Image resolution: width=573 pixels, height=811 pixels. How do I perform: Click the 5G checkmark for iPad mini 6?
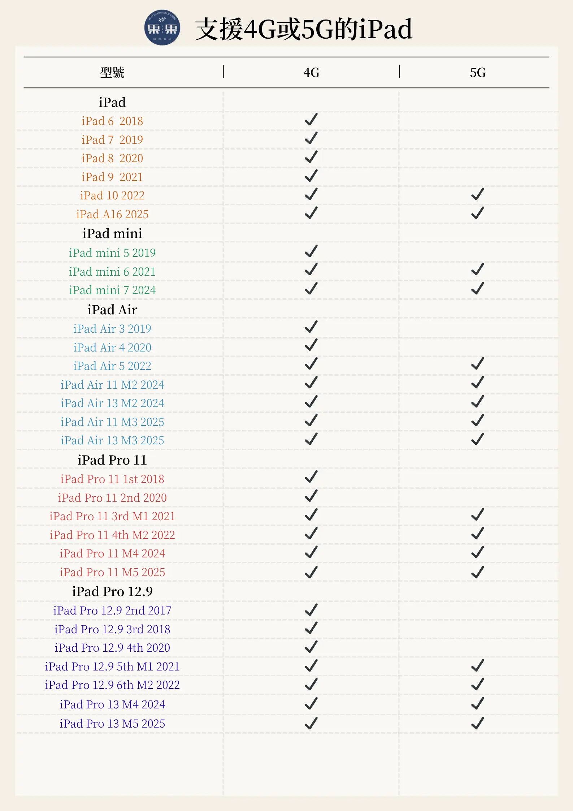pos(477,269)
